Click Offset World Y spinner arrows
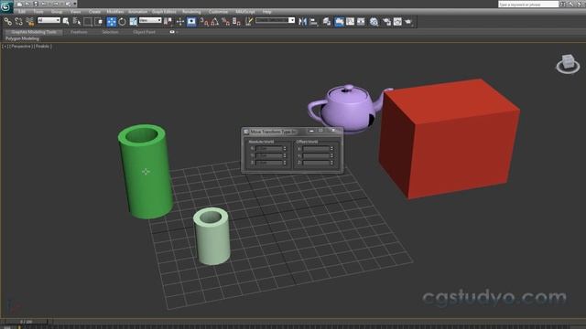This screenshot has width=586, height=329. pyautogui.click(x=331, y=155)
